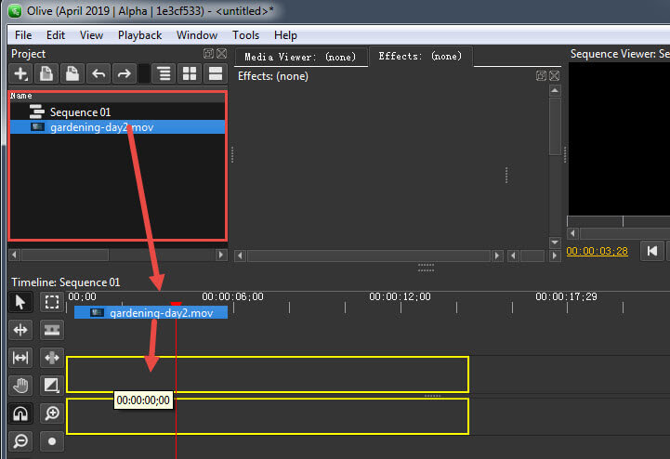Click the Effects panel vertical scrollbar thumb
Viewport: 670px width, 459px height.
click(555, 127)
